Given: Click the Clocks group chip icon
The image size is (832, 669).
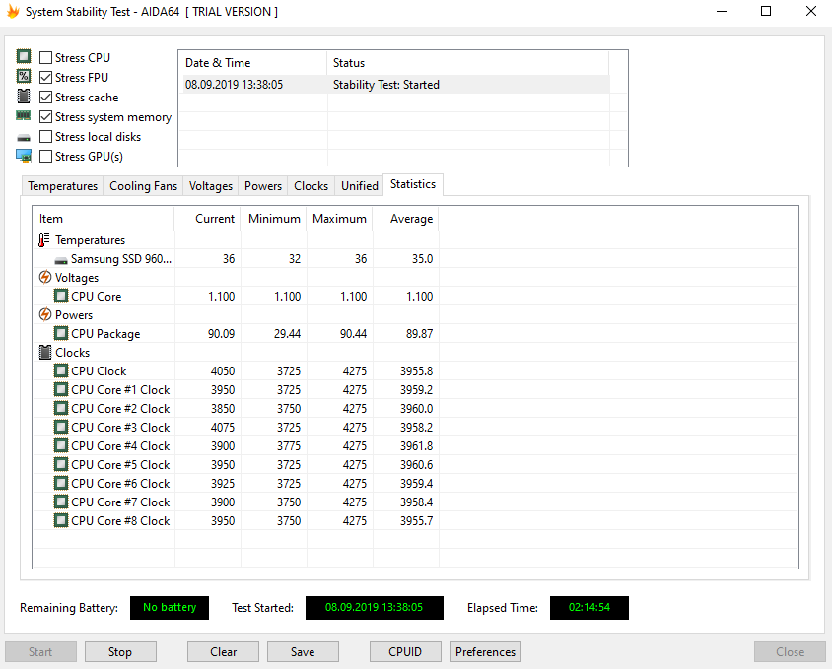Looking at the screenshot, I should [x=45, y=353].
